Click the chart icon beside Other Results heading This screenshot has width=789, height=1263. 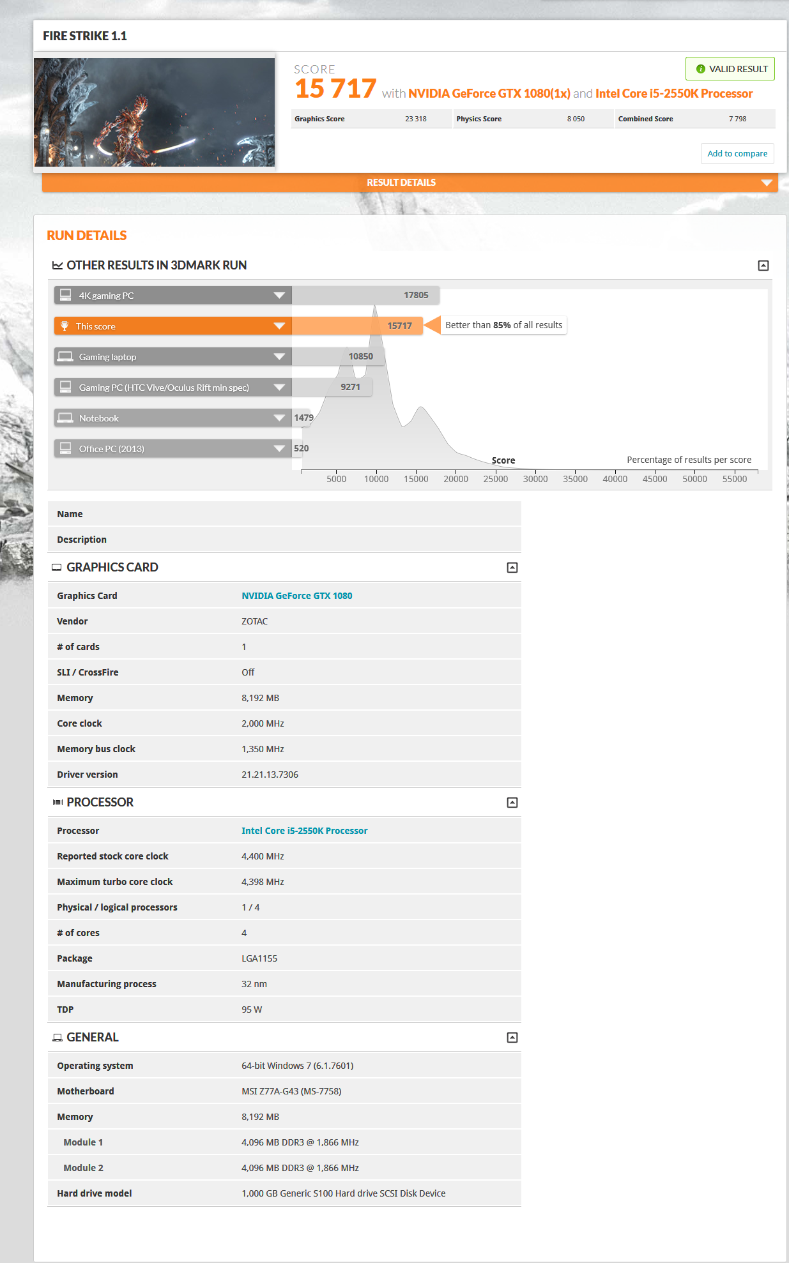[x=57, y=266]
